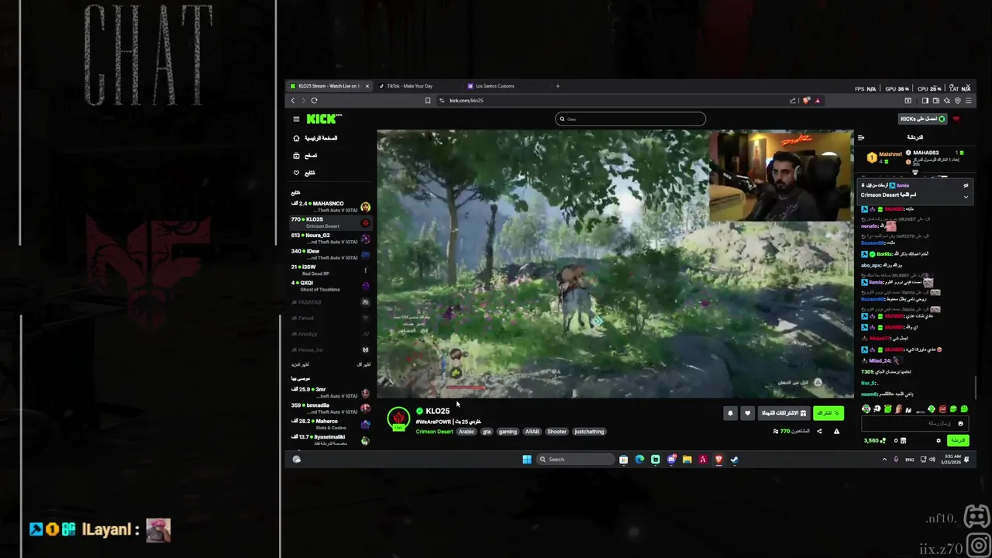Click into the Kick search field
Viewport: 992px width, 558px height.
(630, 119)
